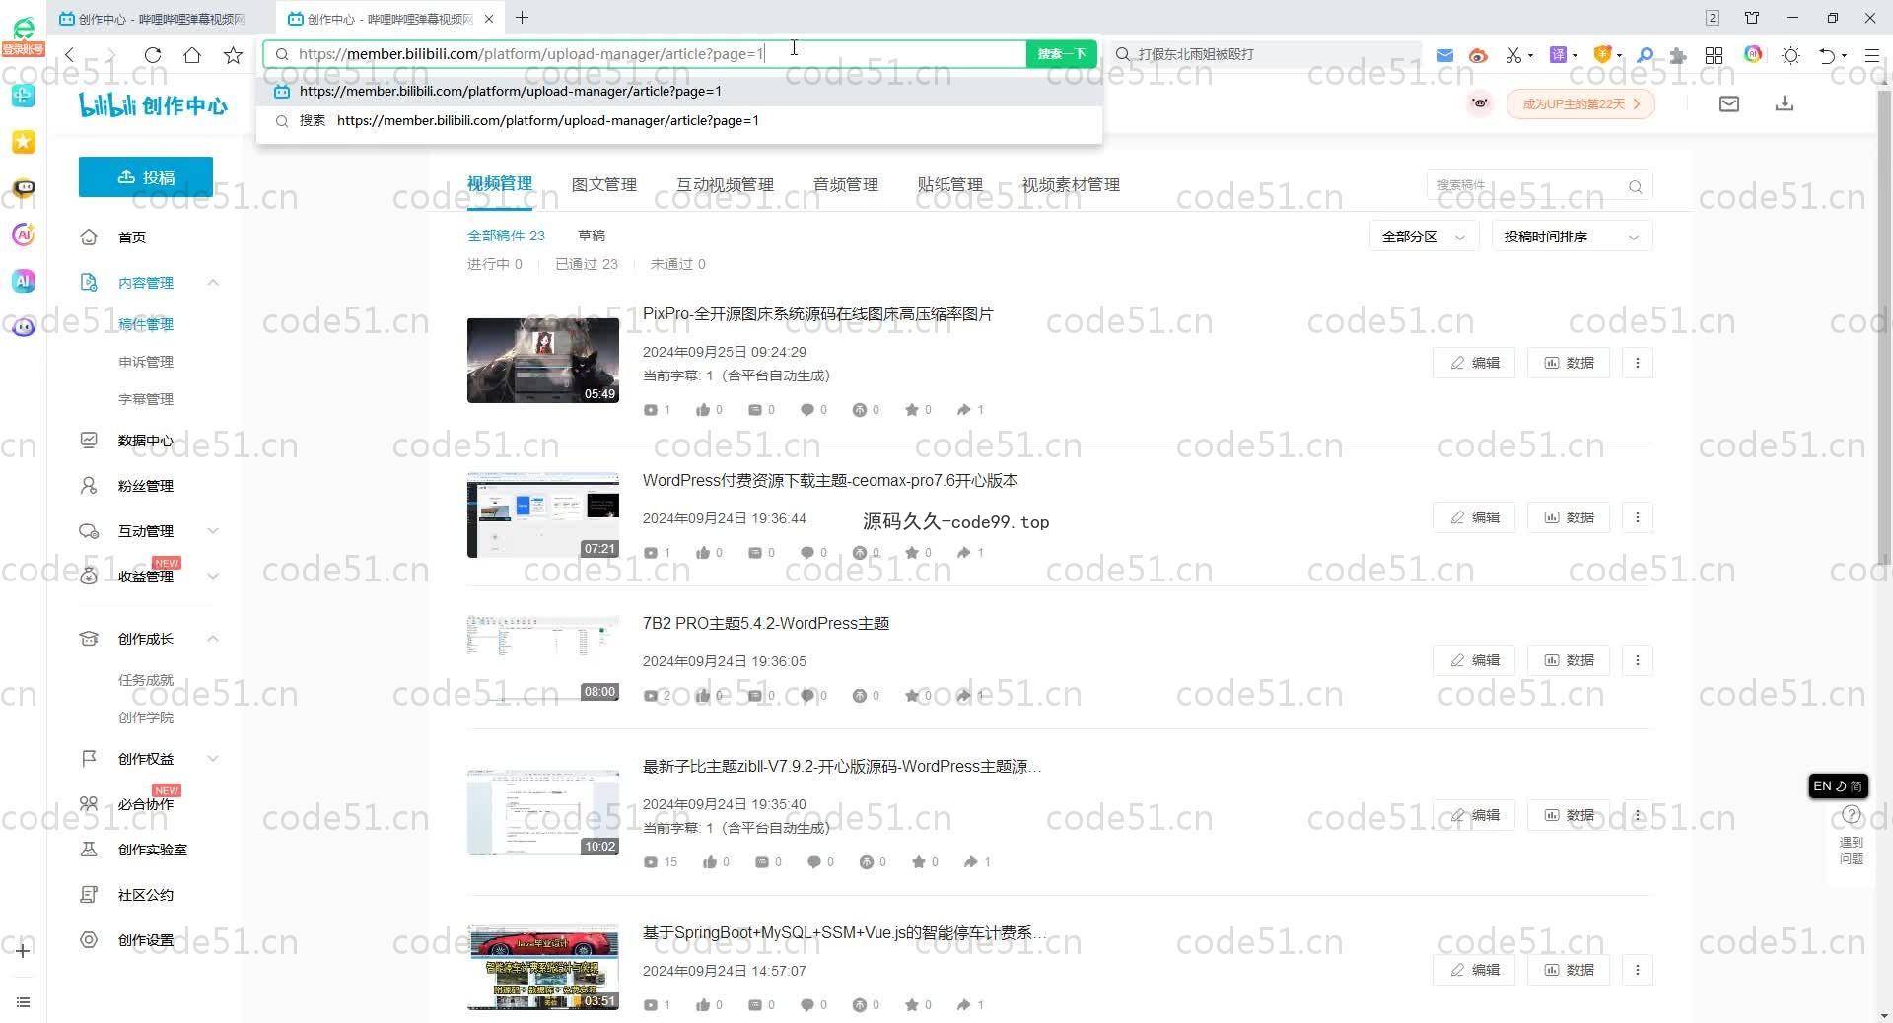Screen dimensions: 1893x1023
Task: Select 创作学院 in sidebar
Action: tap(146, 717)
